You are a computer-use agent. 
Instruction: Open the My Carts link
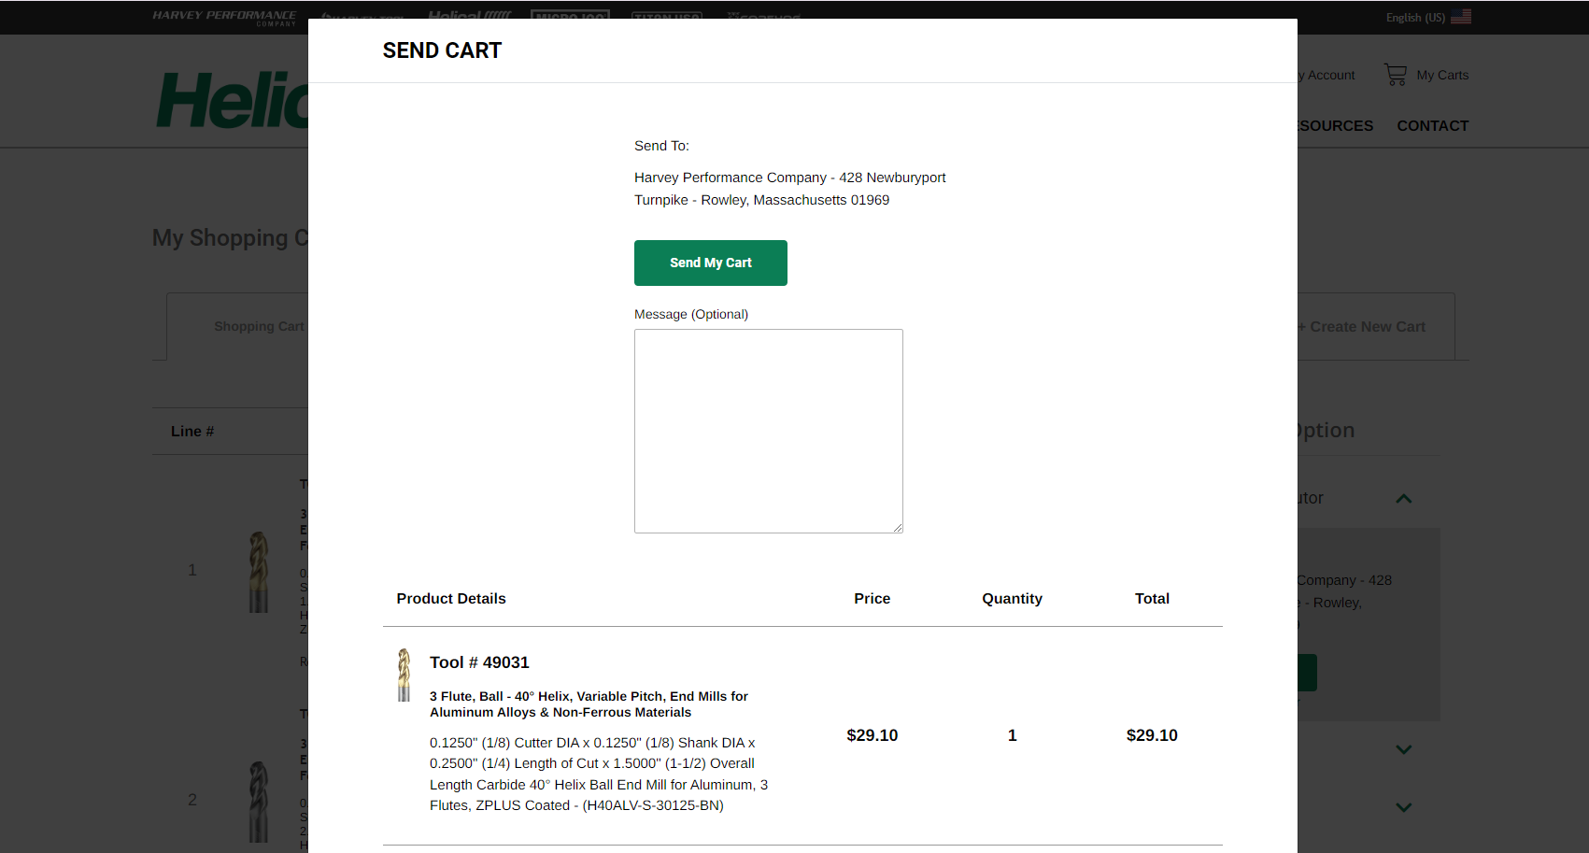1442,75
